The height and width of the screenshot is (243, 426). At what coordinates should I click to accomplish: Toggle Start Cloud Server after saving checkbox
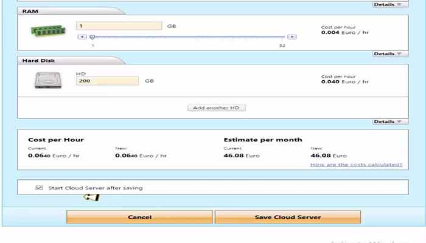(39, 188)
